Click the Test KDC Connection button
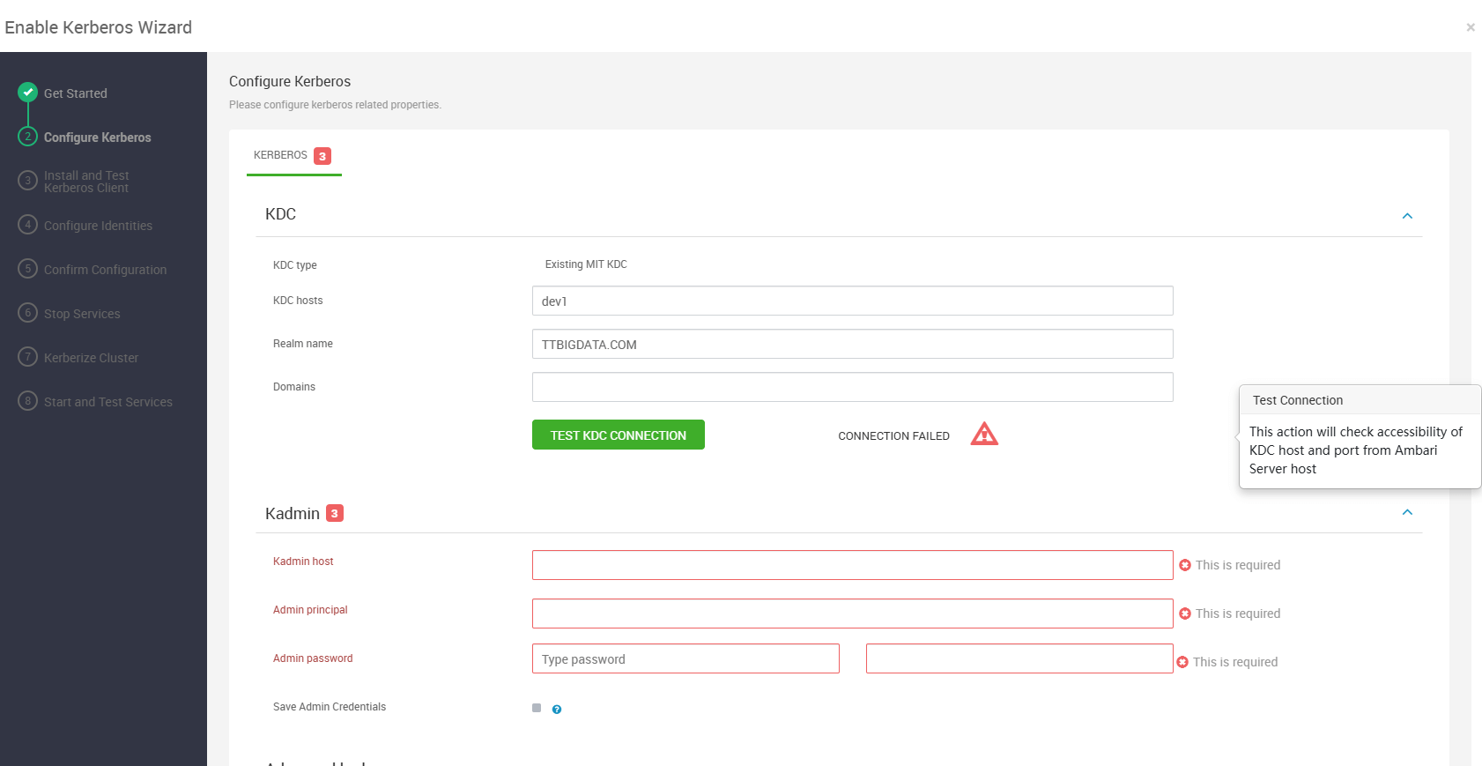Screen dimensions: 1482x766 click(x=619, y=435)
